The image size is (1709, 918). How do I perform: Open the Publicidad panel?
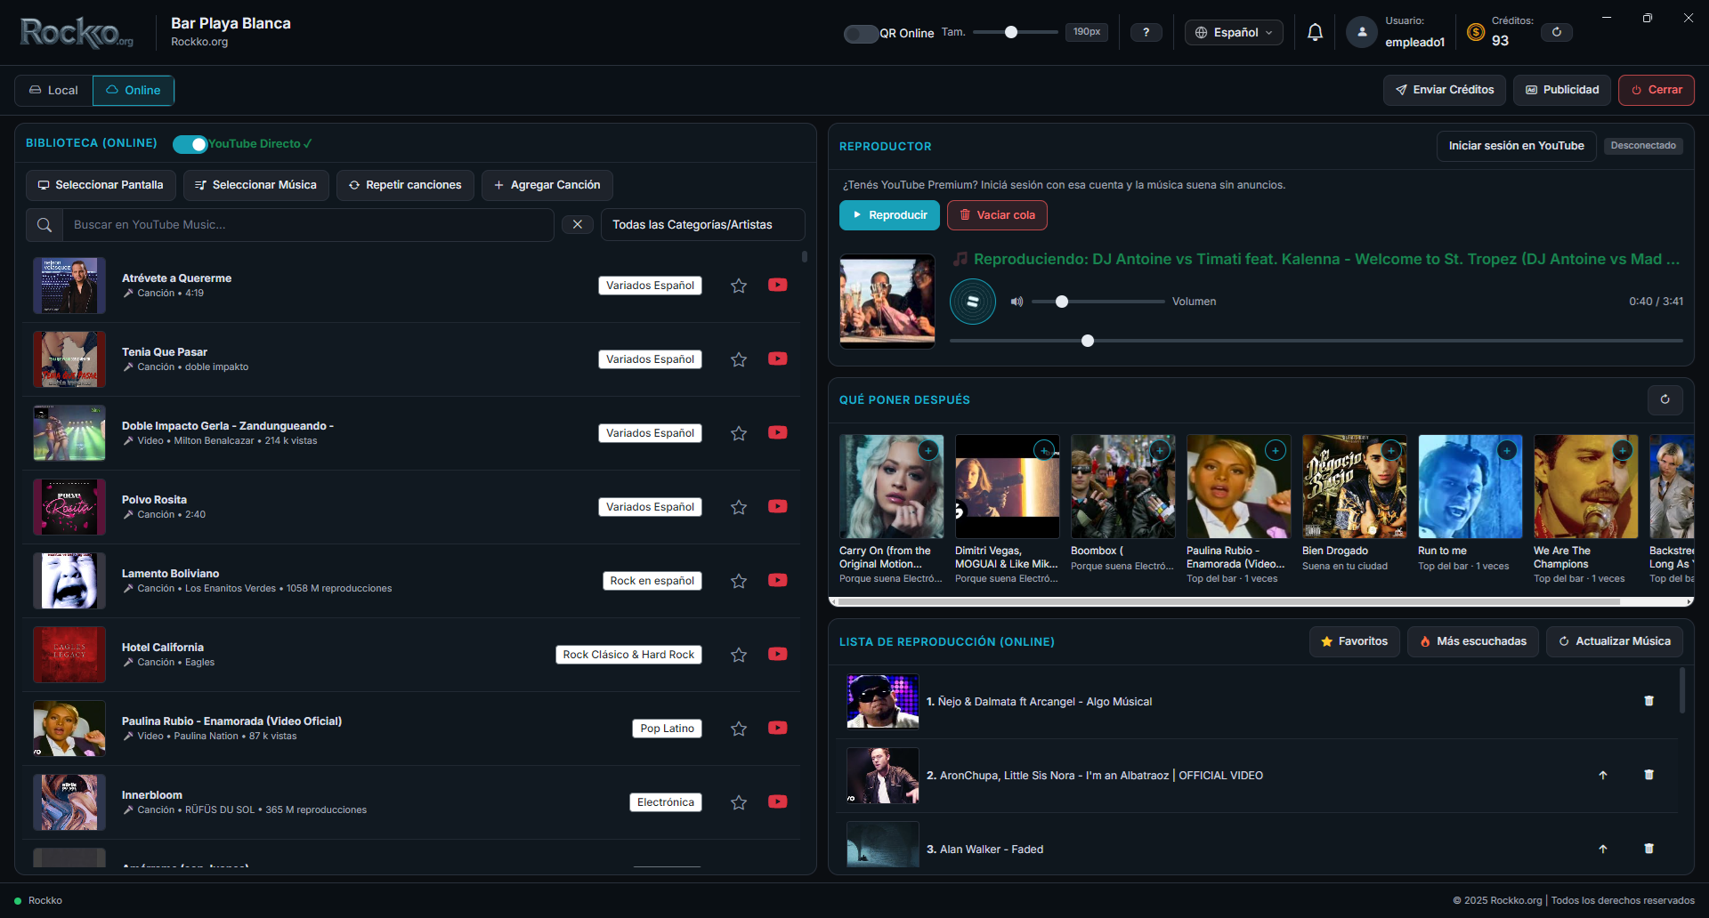coord(1562,90)
